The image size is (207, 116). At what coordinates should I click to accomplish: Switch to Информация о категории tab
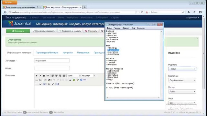(x=19, y=53)
